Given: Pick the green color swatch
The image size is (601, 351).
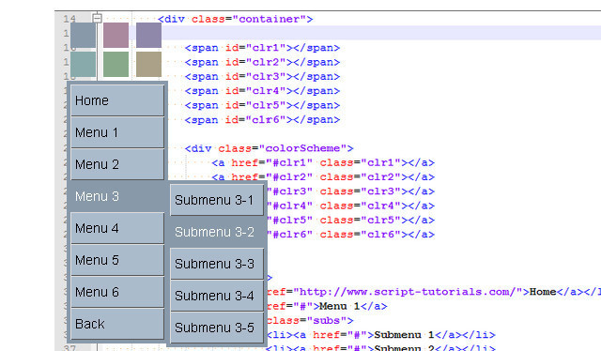Looking at the screenshot, I should point(116,65).
